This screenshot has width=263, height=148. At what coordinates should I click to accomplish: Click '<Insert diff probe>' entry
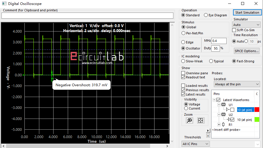pyautogui.click(x=226, y=130)
